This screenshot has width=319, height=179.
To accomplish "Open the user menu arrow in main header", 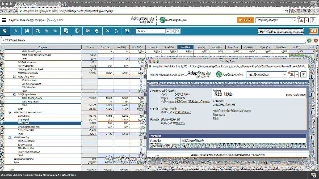I will coord(307,20).
